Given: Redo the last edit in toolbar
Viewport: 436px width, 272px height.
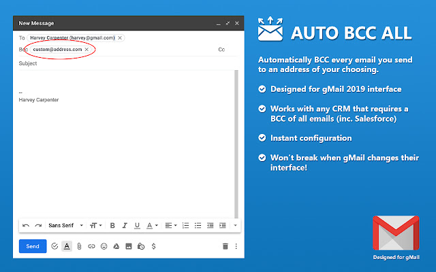Looking at the screenshot, I should tap(38, 226).
